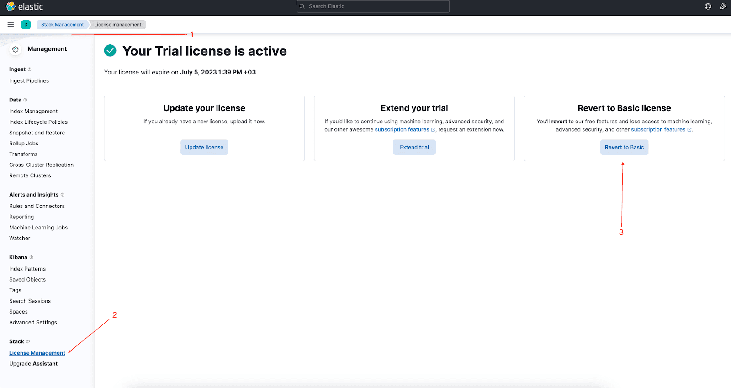Focus the Search Elastic field

pyautogui.click(x=373, y=6)
